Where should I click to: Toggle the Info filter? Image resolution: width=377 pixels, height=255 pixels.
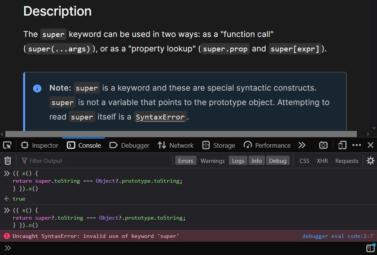257,161
